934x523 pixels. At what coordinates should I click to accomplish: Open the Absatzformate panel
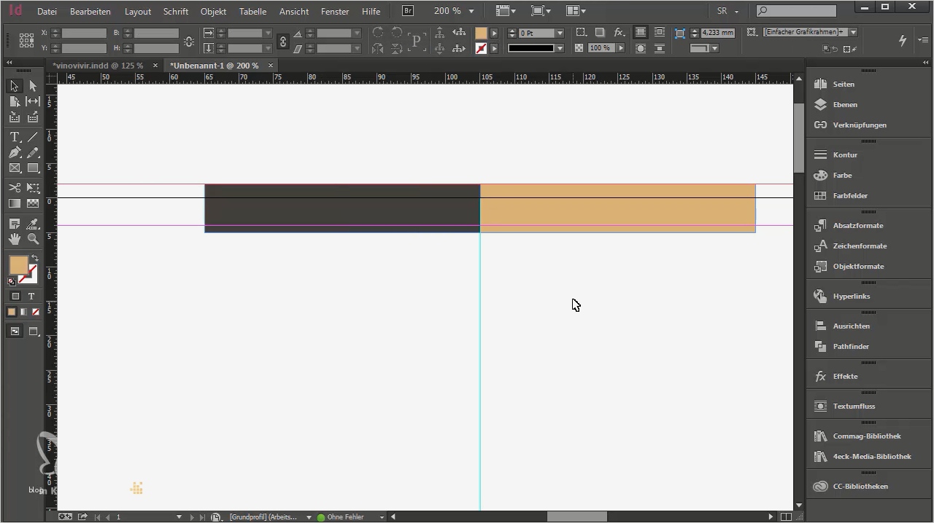[x=857, y=226]
